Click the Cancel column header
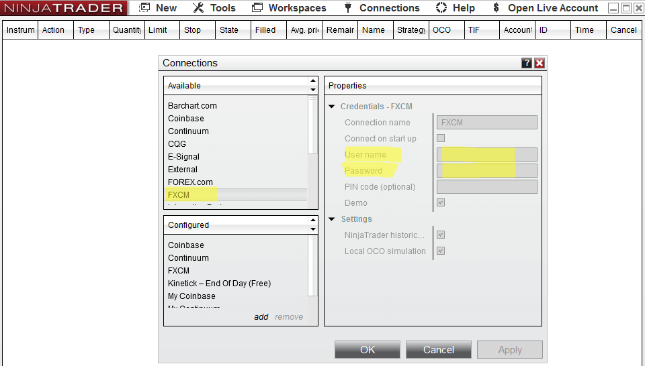Screen dimensions: 645x366 (x=624, y=30)
